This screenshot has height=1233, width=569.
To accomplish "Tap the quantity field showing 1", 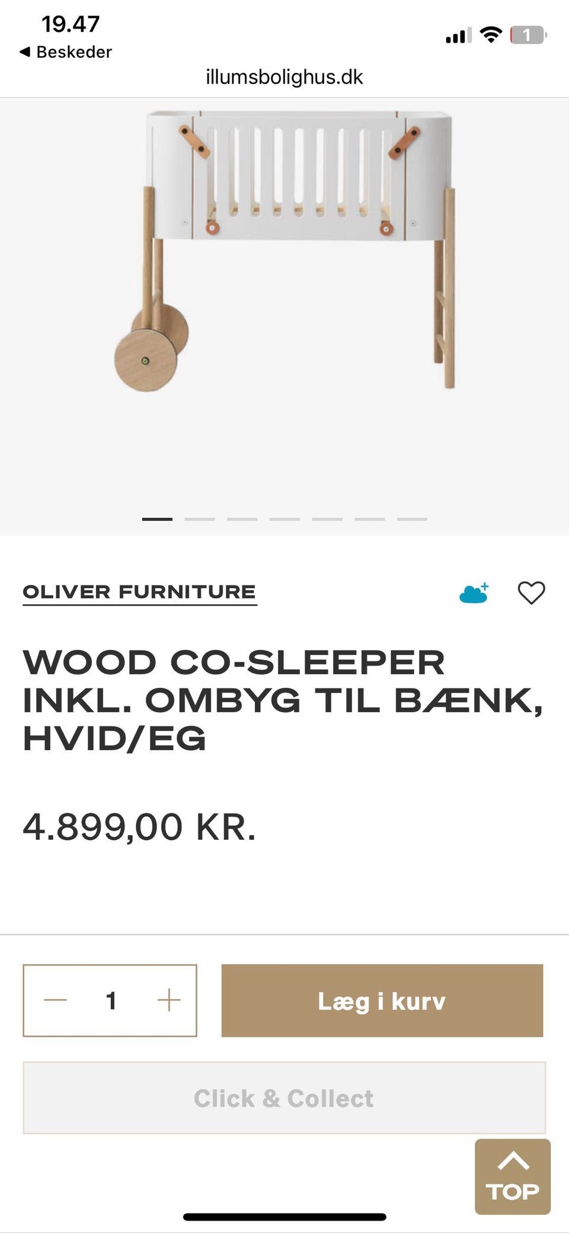I will (x=110, y=1001).
